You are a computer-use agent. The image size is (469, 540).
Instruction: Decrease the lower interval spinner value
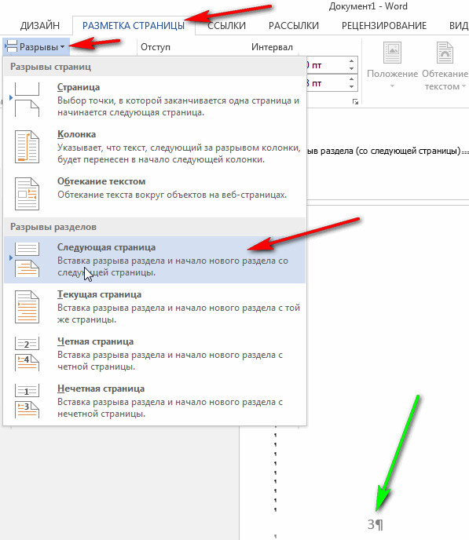(351, 86)
